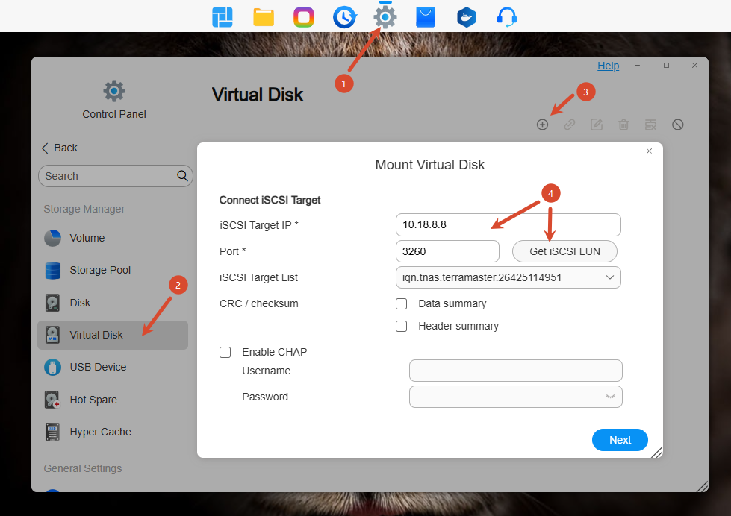
Task: Enable the Data summary checkbox
Action: pyautogui.click(x=402, y=304)
